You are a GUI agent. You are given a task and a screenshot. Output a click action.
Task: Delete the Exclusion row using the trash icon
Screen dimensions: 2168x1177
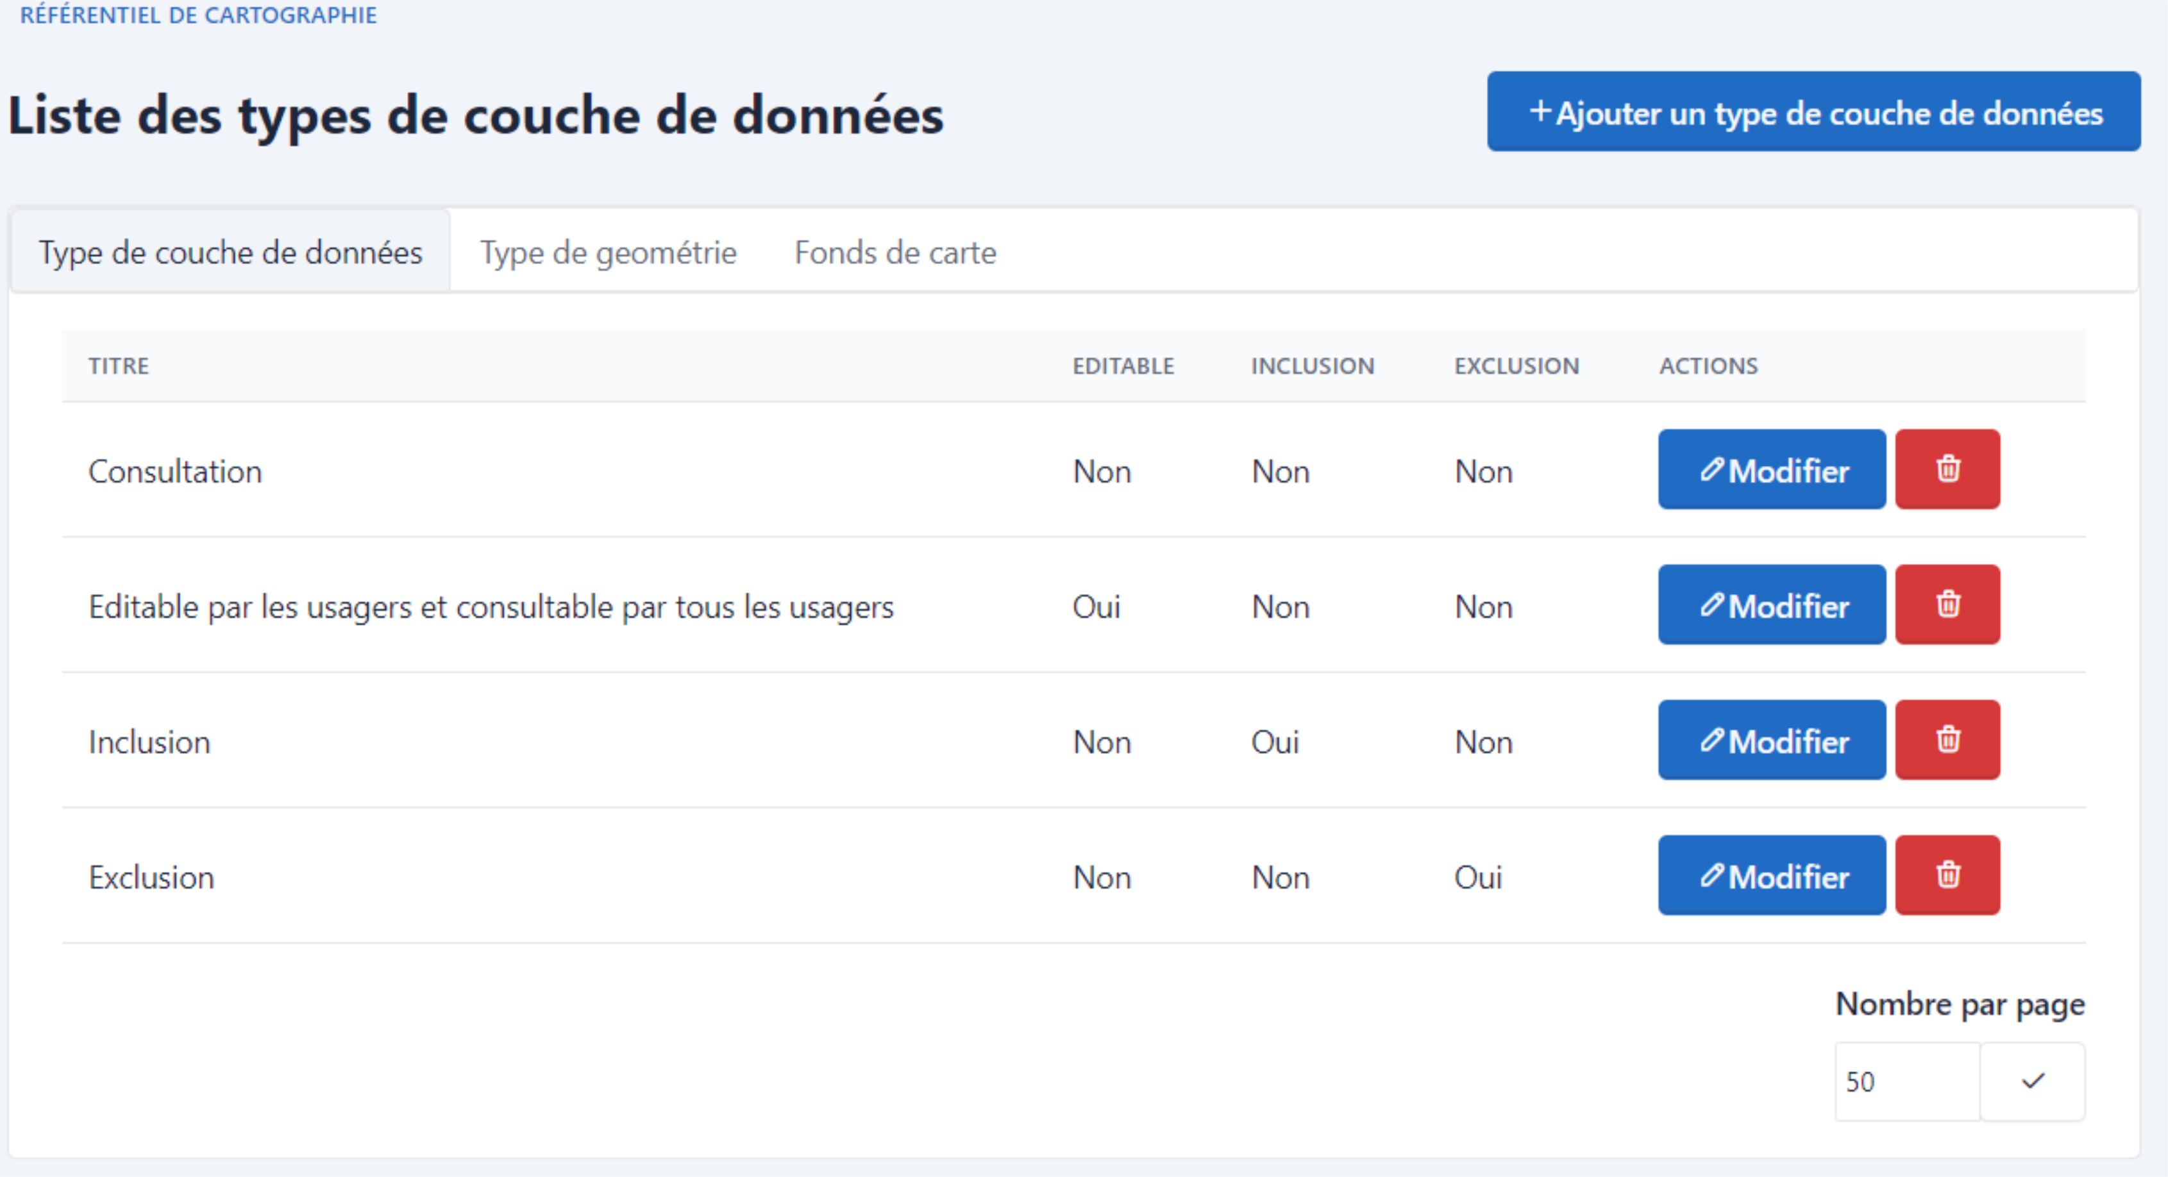point(1947,875)
